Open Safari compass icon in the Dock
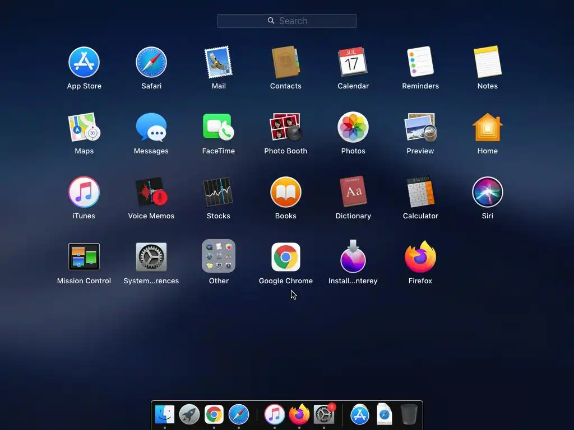 click(x=239, y=414)
